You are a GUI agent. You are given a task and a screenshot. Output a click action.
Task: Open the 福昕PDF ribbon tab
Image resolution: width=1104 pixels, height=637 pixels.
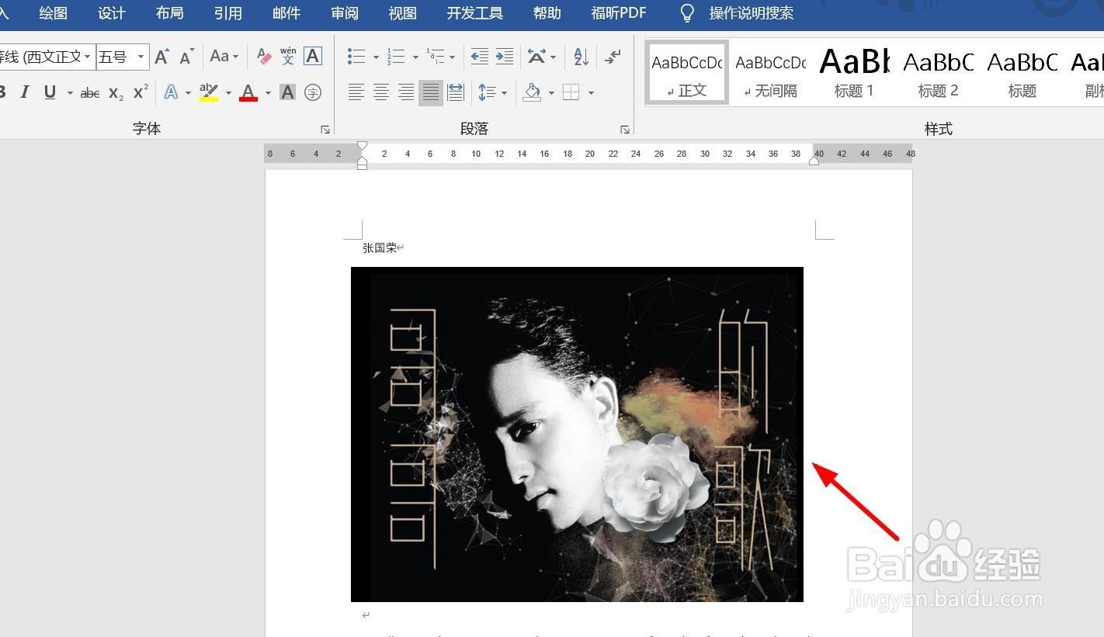(619, 12)
